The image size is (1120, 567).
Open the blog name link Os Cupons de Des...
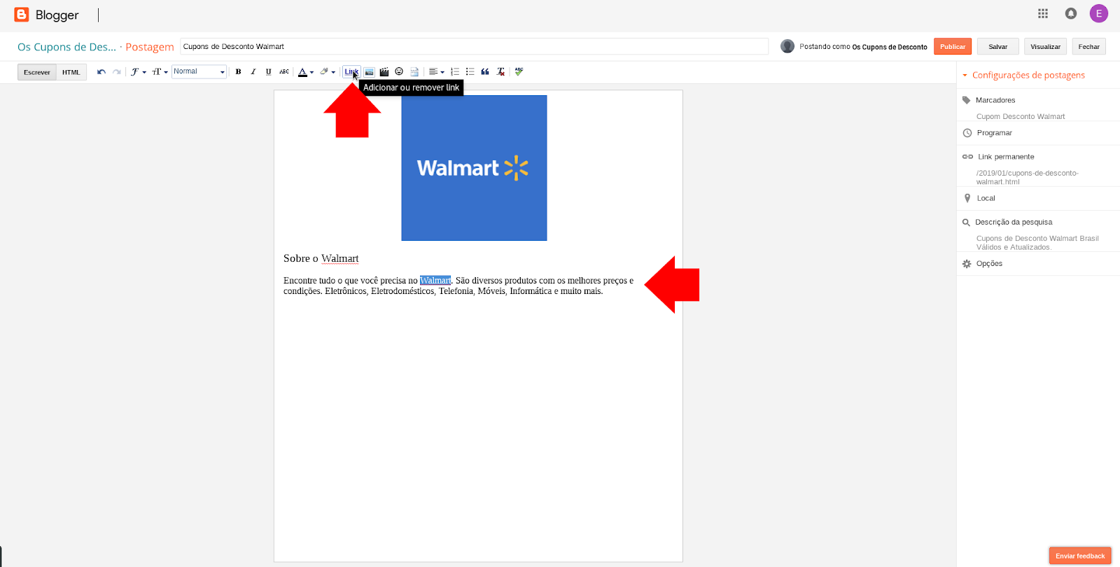[67, 47]
